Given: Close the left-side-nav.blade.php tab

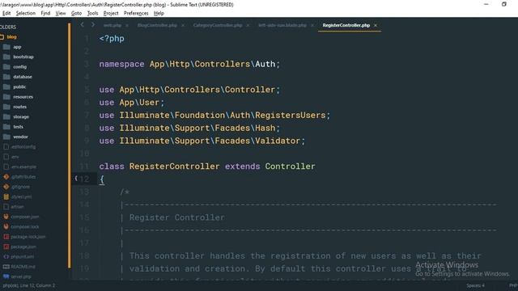Looking at the screenshot, I should (312, 25).
